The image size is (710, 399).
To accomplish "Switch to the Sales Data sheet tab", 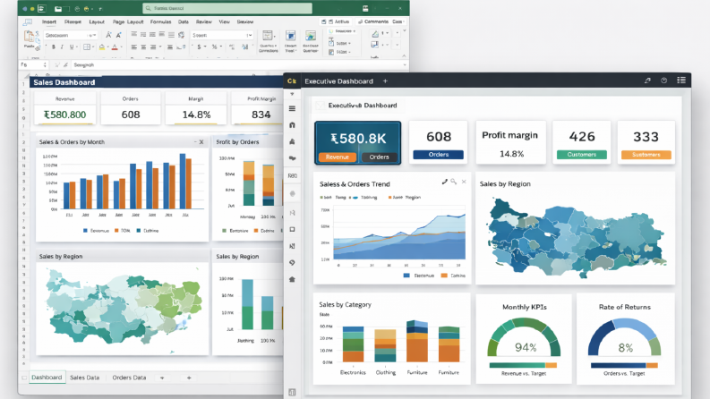I will [85, 378].
